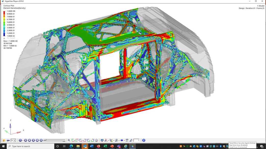Expand the entity attributes dropdown arrow

[108, 140]
